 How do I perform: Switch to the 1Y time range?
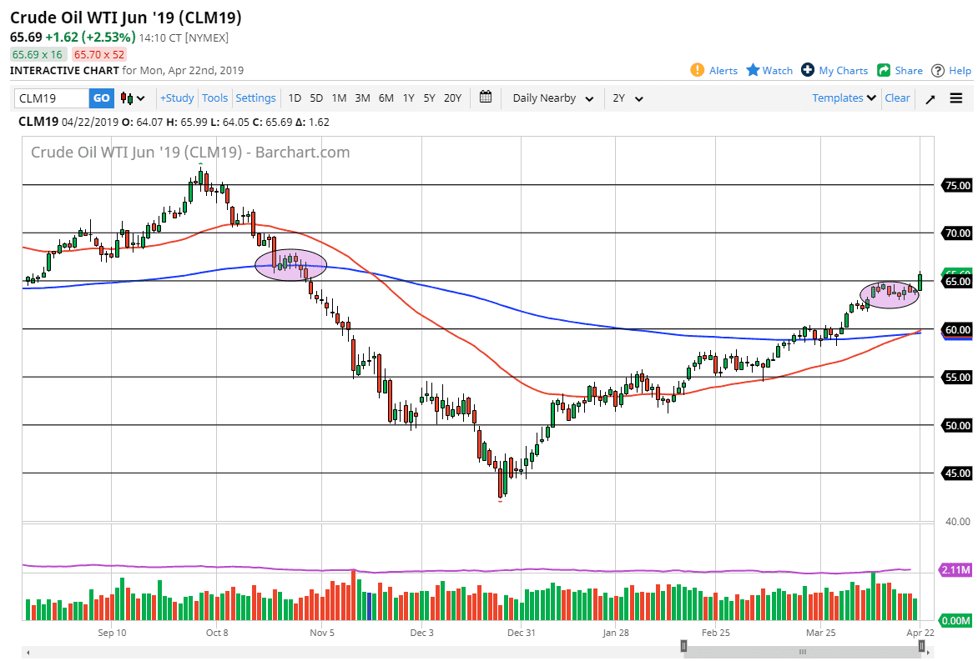408,98
